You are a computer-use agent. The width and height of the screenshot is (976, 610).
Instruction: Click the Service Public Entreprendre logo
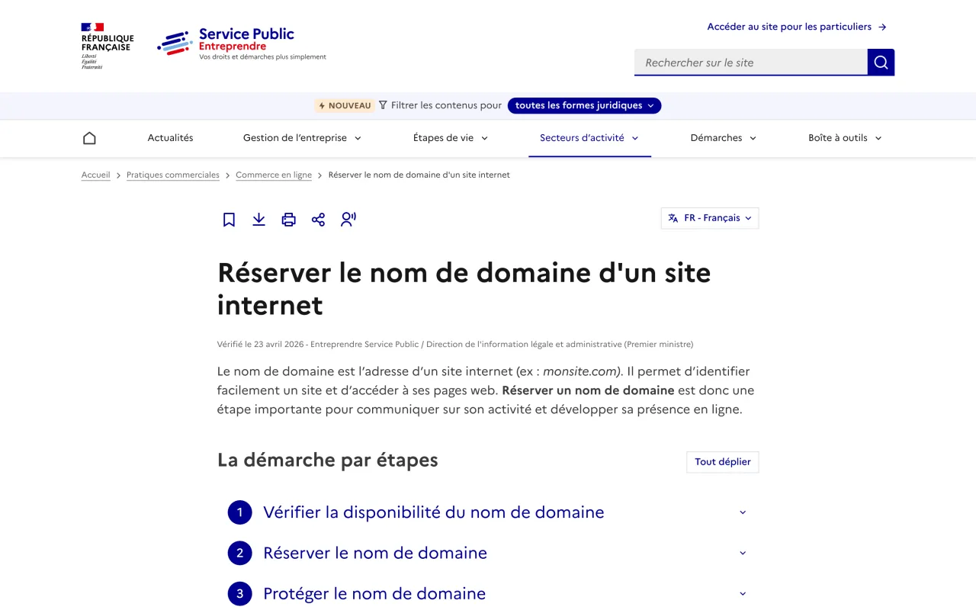point(242,44)
